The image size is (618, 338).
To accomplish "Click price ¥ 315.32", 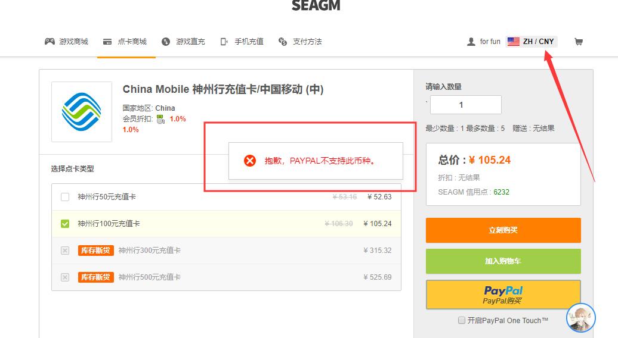I will point(377,251).
